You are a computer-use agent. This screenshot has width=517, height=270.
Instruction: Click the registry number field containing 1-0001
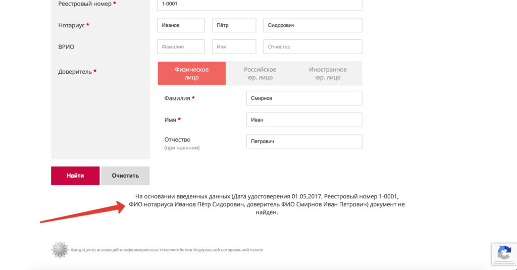[x=260, y=4]
